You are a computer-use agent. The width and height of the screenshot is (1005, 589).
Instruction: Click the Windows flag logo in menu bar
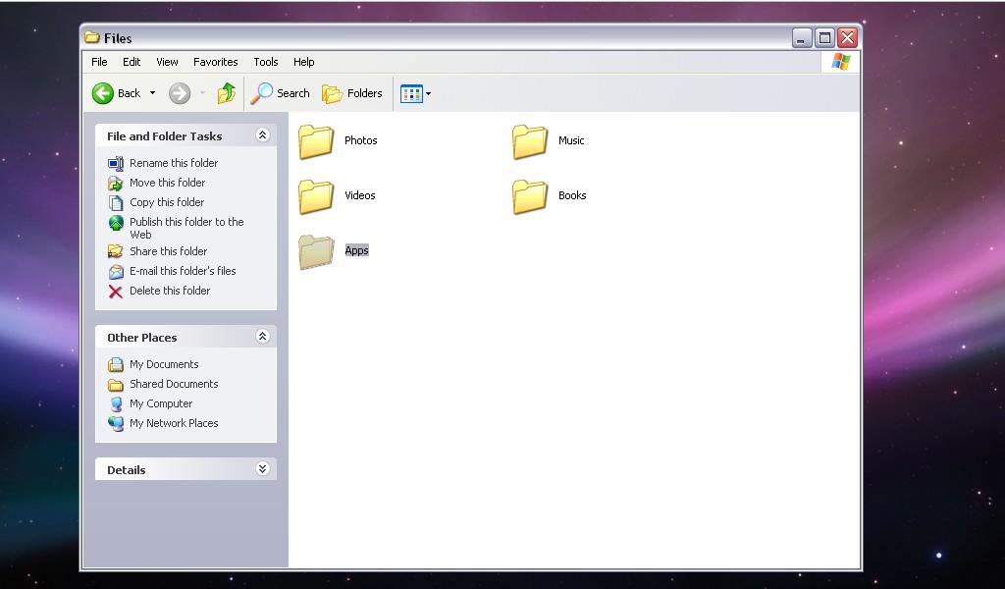click(x=840, y=62)
